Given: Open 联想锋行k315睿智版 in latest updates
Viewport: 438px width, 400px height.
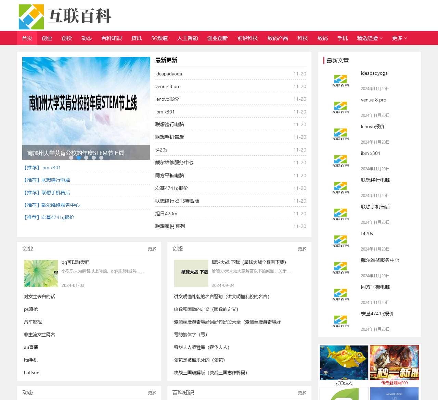Looking at the screenshot, I should 177,201.
